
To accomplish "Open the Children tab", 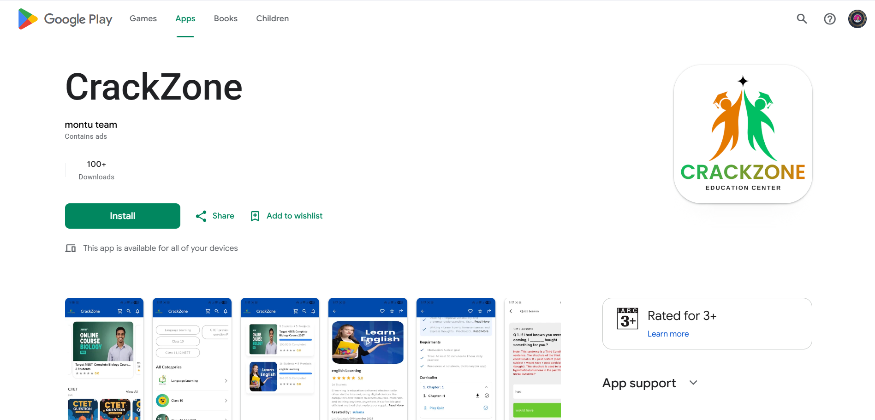I will pyautogui.click(x=273, y=18).
